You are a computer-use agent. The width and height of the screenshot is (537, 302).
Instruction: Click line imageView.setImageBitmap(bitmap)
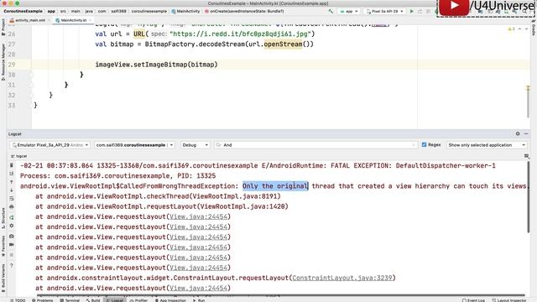(x=157, y=65)
